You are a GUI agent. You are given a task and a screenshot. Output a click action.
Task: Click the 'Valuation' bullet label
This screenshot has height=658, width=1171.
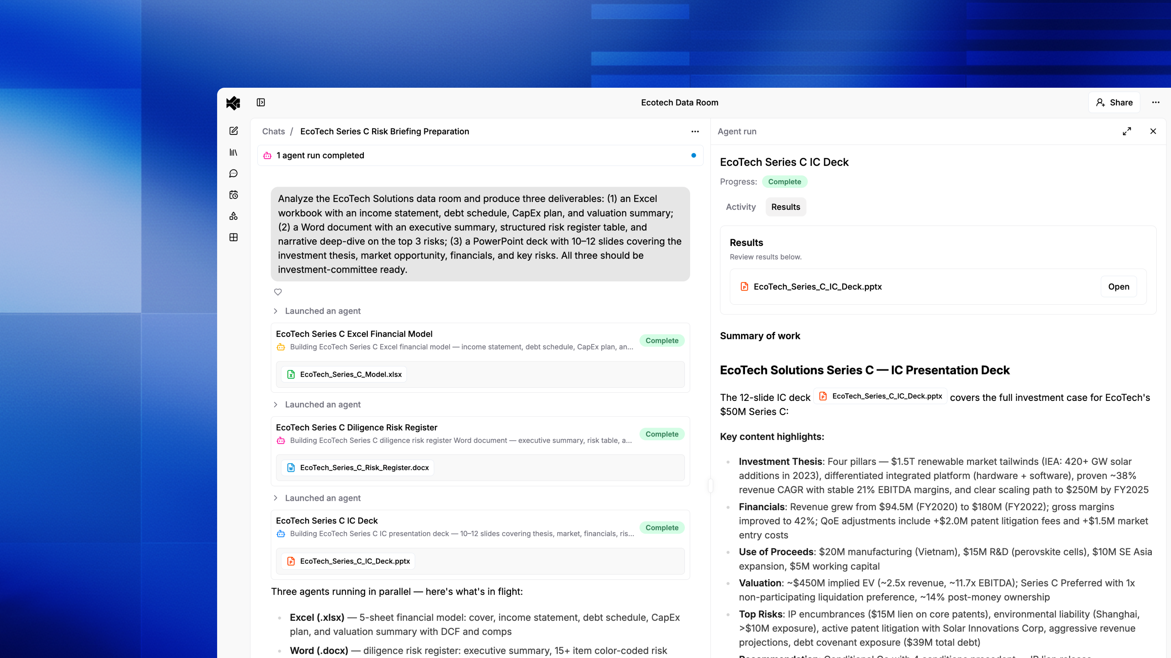[x=761, y=584]
